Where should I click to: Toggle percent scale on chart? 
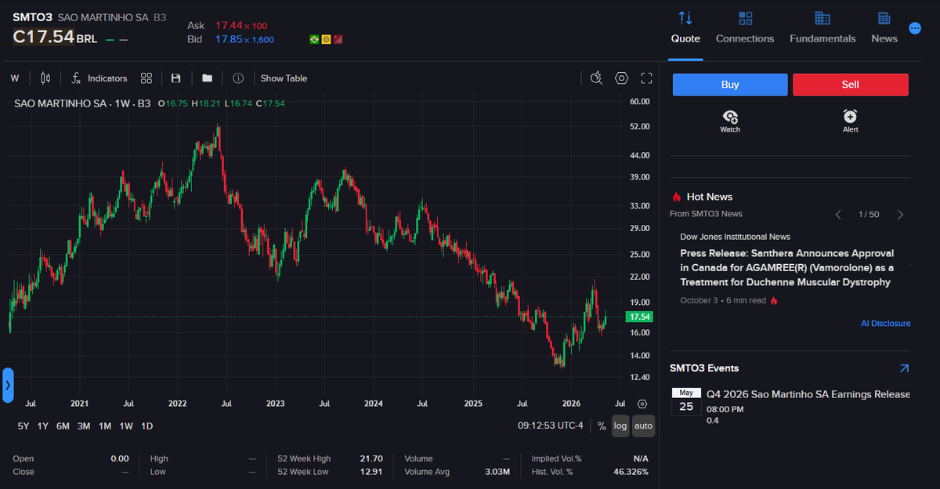coord(602,426)
